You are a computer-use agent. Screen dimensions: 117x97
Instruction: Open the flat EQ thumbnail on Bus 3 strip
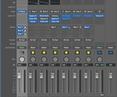pos(55,2)
